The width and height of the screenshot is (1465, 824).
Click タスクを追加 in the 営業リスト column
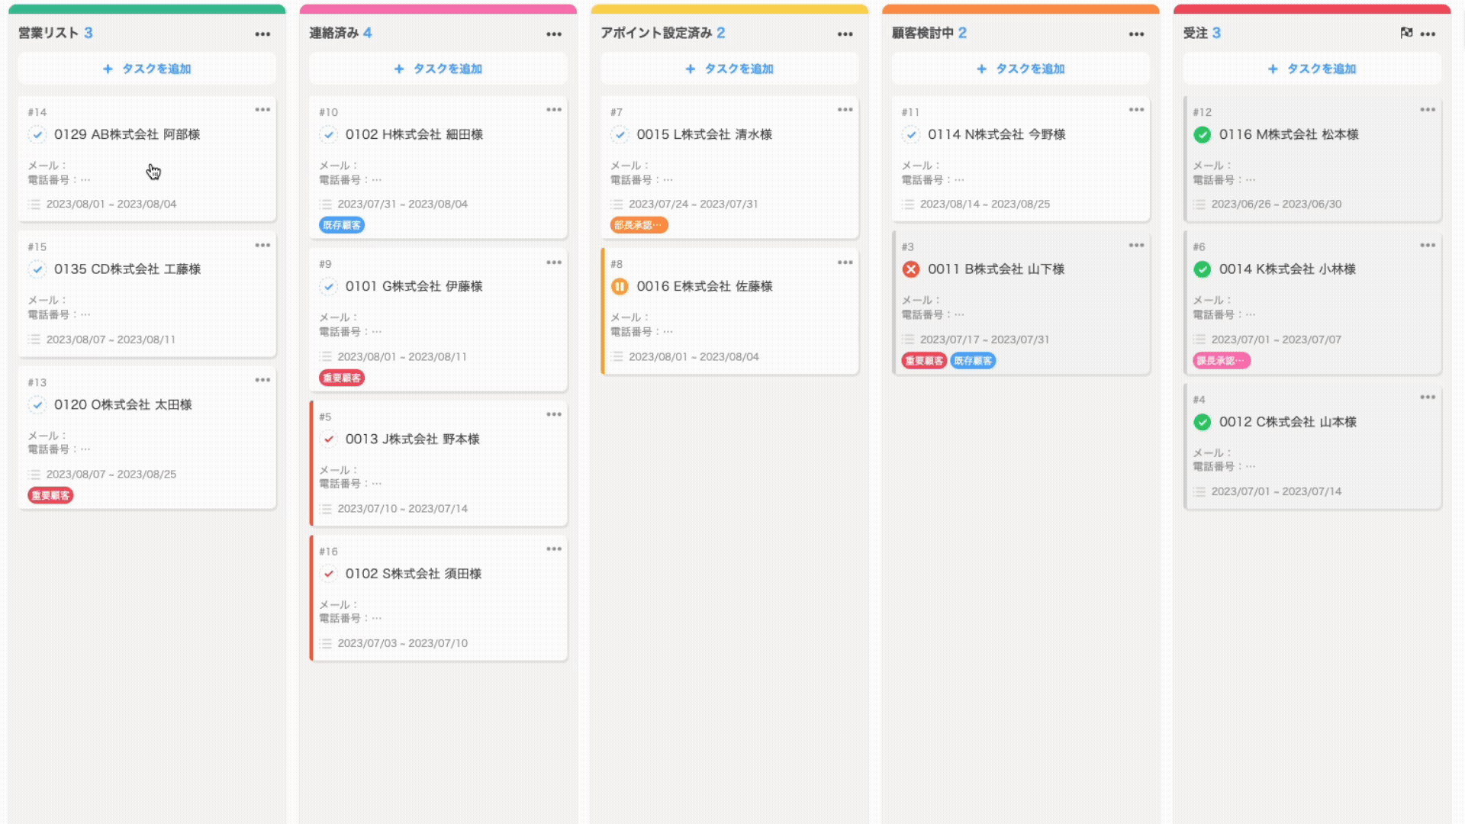pos(146,69)
